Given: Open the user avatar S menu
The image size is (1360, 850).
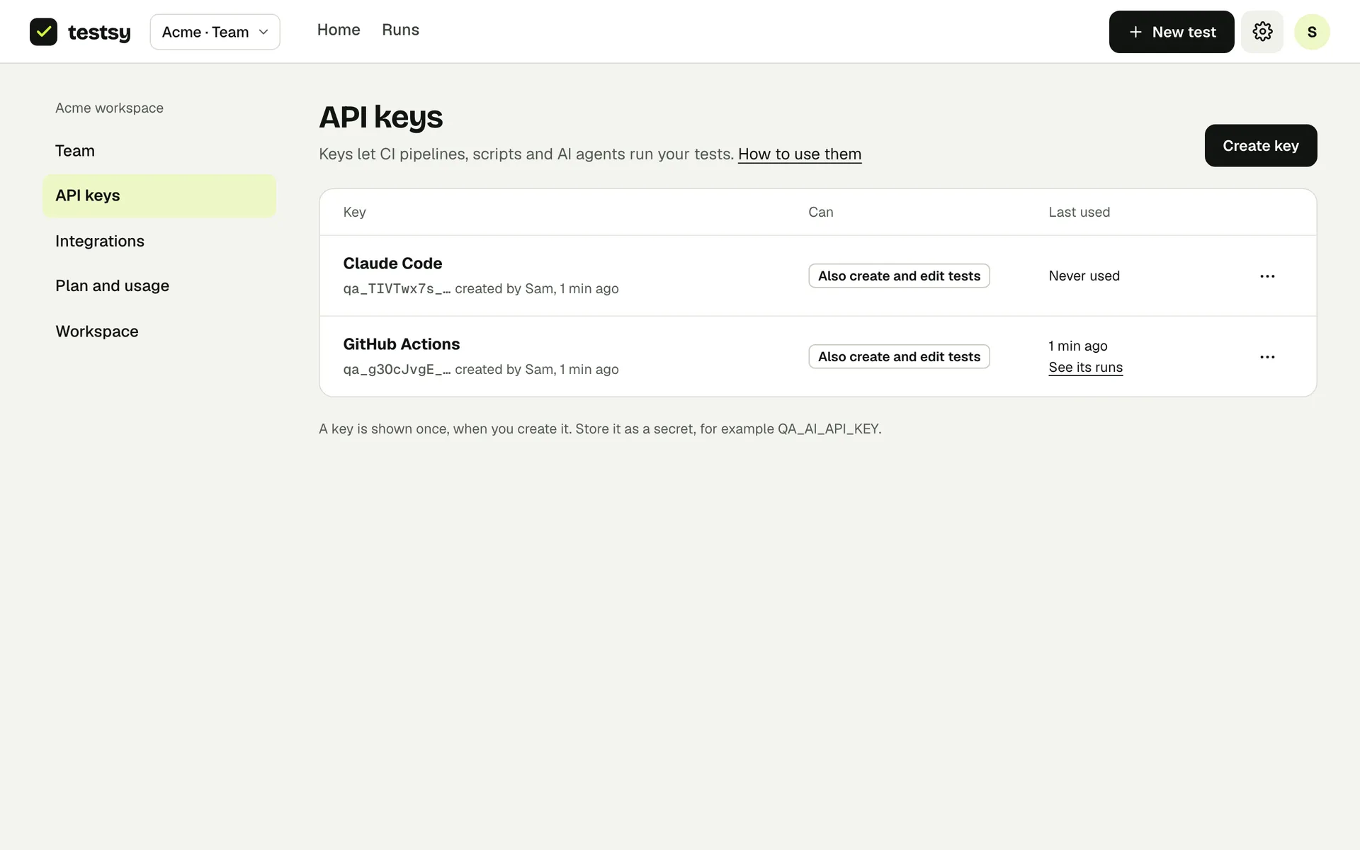Looking at the screenshot, I should click(x=1312, y=32).
